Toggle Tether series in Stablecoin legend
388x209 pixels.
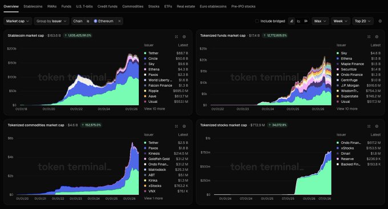coord(166,53)
